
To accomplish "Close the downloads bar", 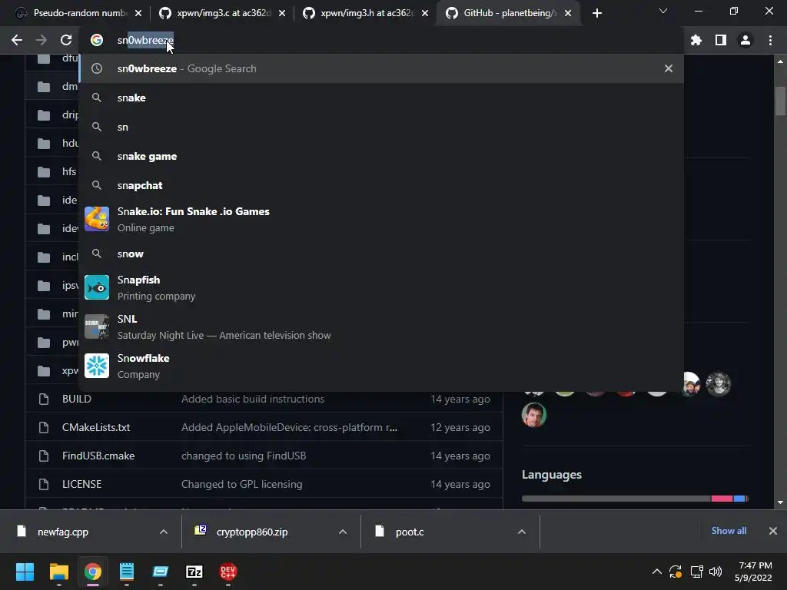I will pos(773,531).
